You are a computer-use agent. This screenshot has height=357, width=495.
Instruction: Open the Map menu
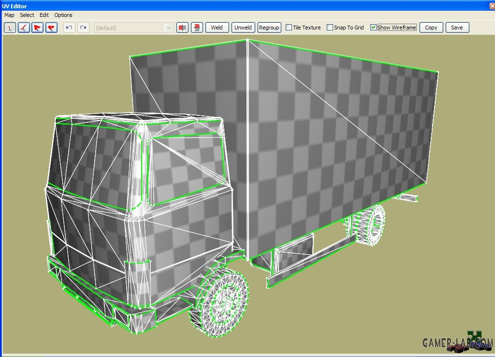(x=9, y=15)
